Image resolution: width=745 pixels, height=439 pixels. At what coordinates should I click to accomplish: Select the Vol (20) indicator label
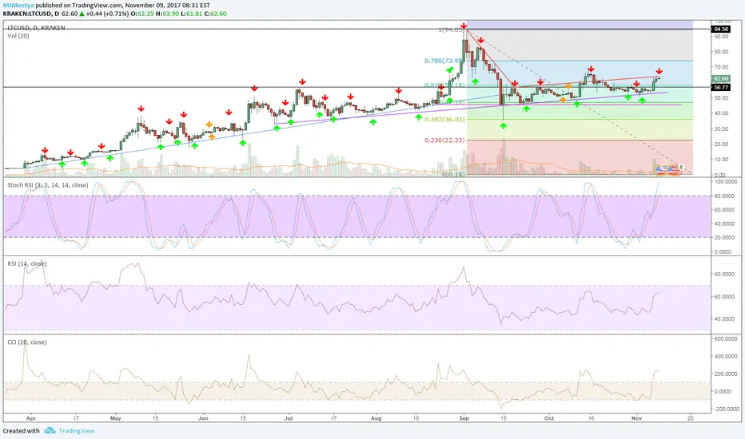(x=18, y=36)
